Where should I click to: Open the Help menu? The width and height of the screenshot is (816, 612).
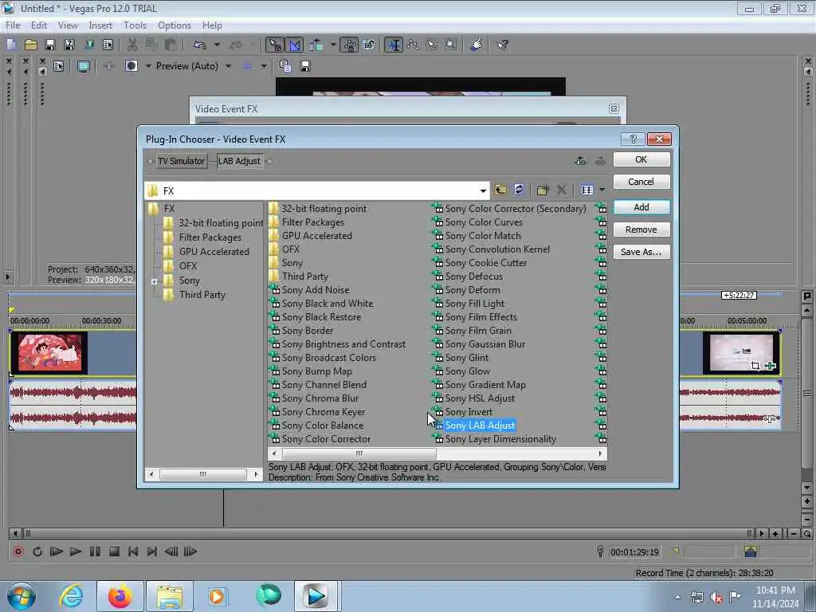[212, 25]
